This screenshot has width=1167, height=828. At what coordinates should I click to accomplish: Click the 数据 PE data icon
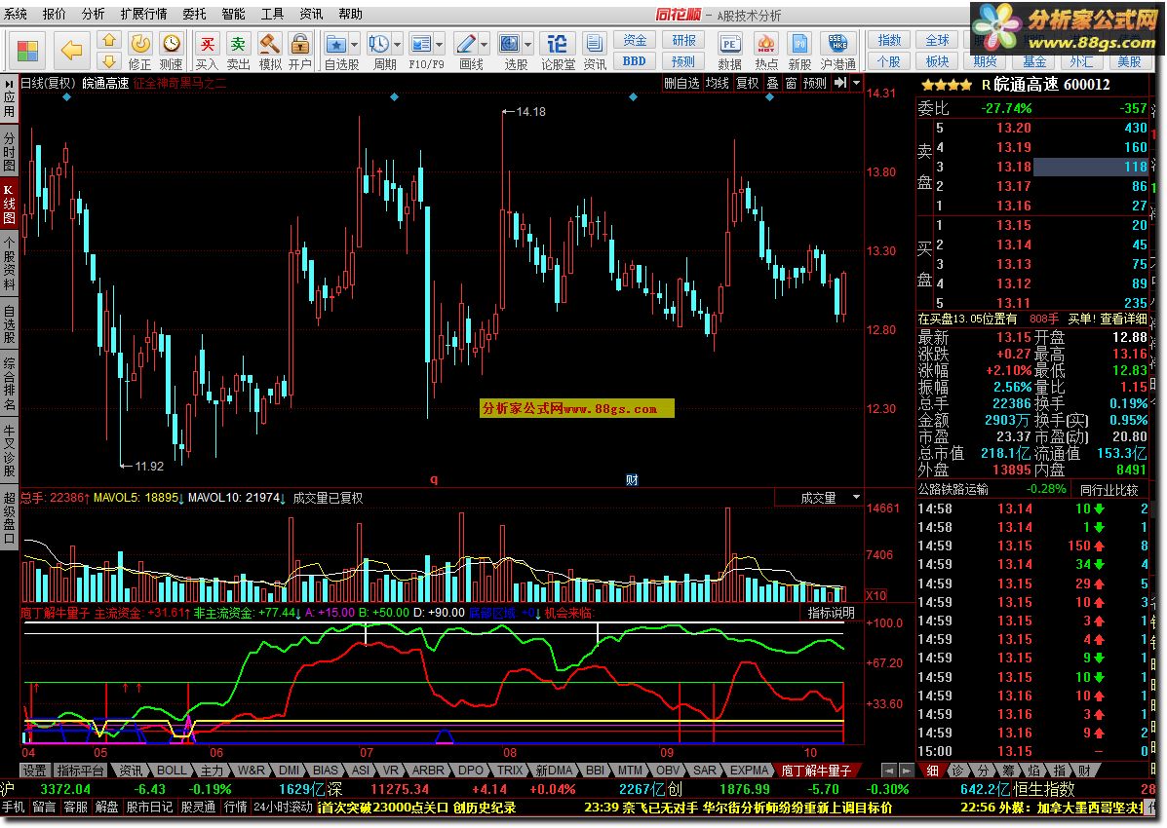point(729,52)
